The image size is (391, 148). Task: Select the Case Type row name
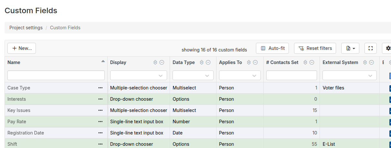(19, 88)
